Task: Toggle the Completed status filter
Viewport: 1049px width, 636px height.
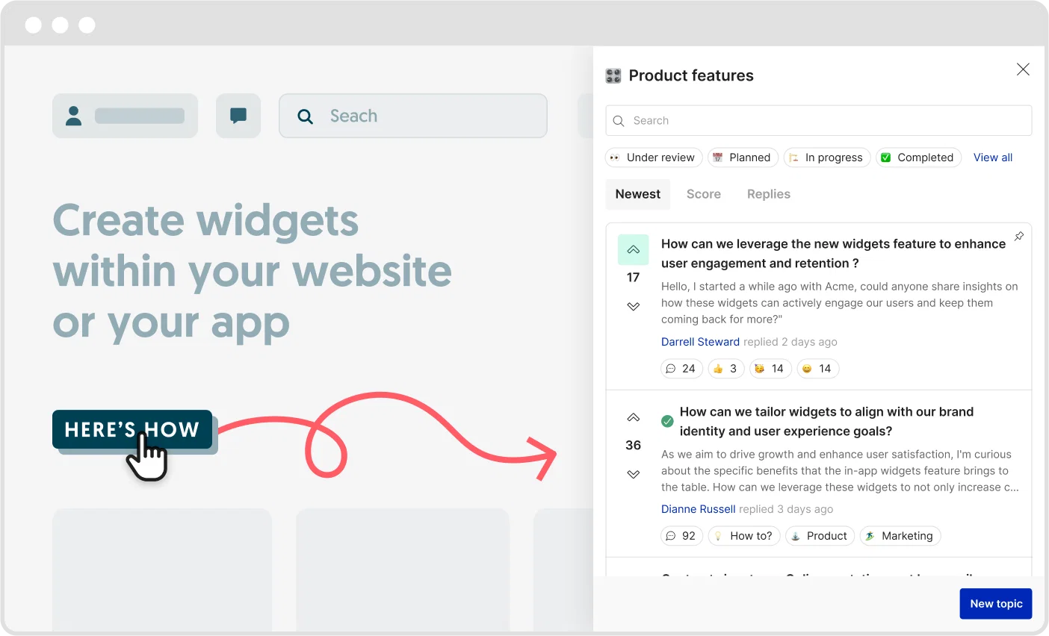Action: point(918,158)
